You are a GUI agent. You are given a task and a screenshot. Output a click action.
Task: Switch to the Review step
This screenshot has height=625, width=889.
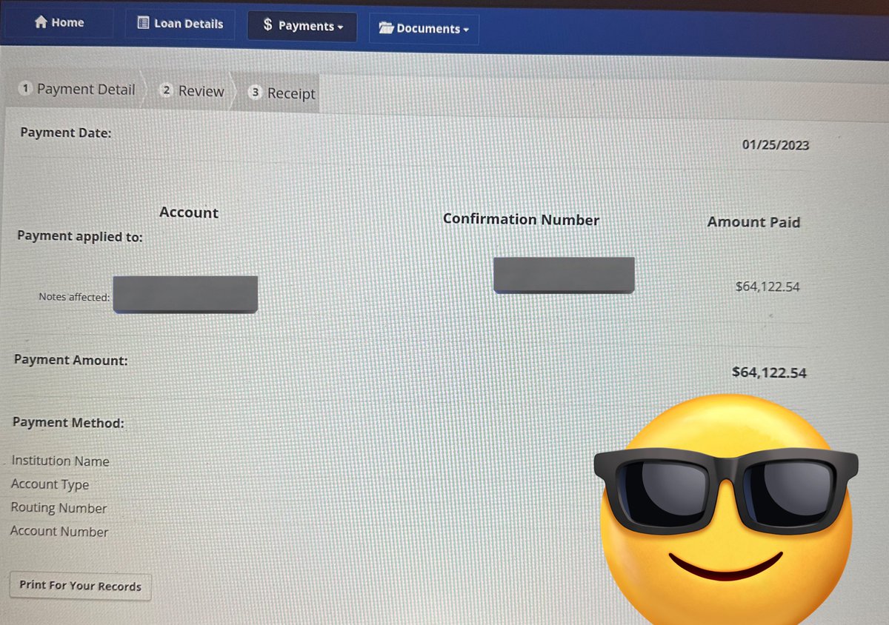[193, 91]
